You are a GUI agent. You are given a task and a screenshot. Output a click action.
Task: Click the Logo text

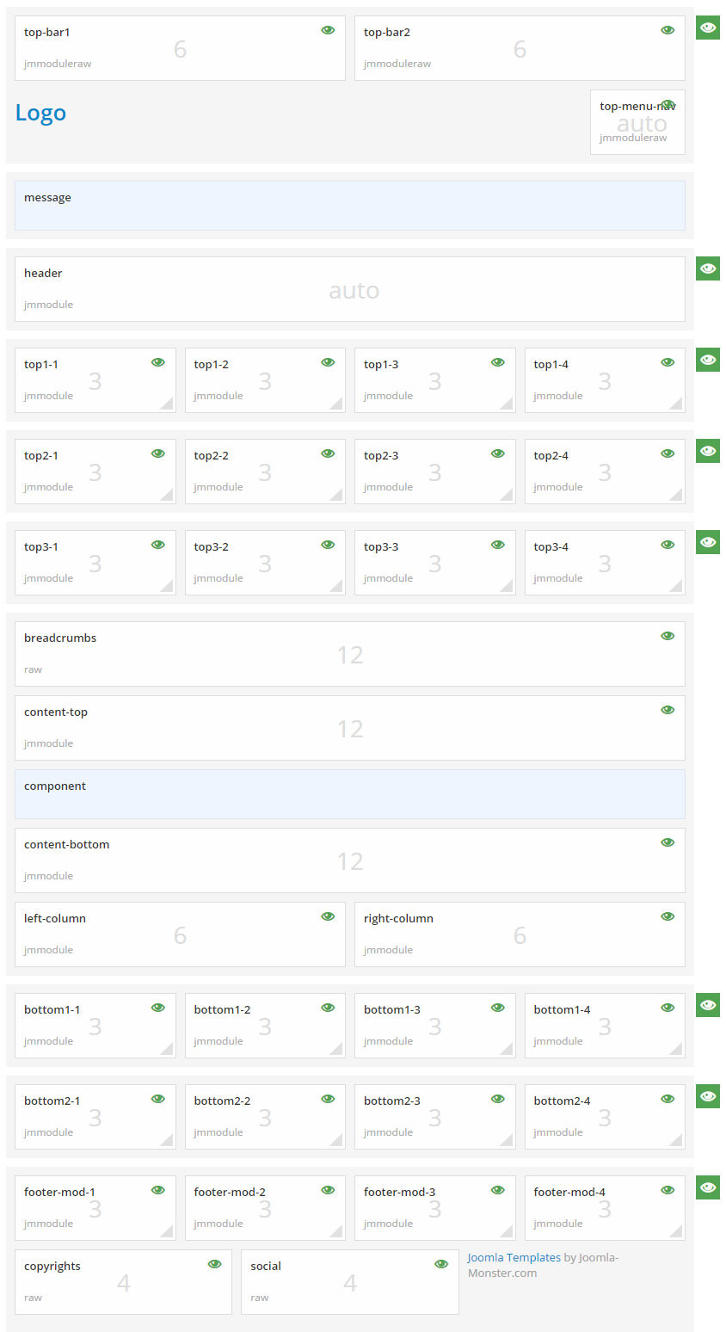click(x=40, y=113)
